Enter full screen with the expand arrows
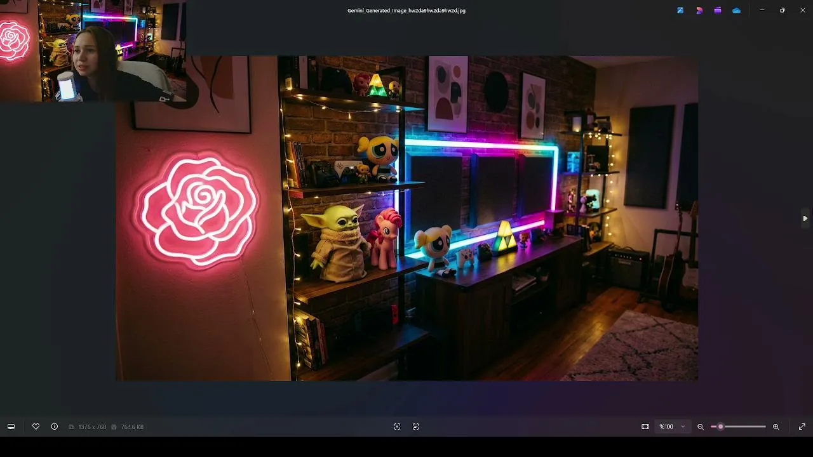This screenshot has width=813, height=457. (802, 427)
